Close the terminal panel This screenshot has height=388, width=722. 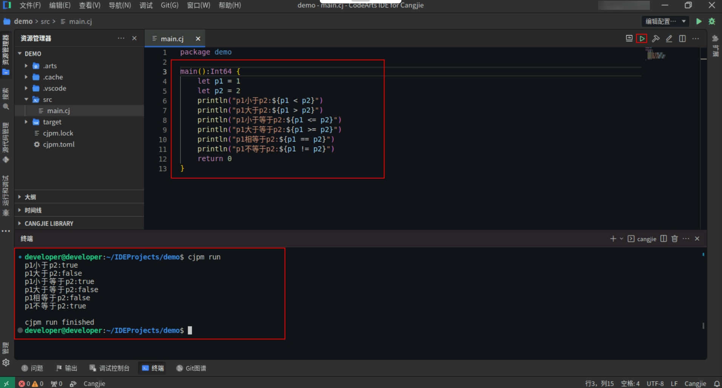tap(697, 239)
